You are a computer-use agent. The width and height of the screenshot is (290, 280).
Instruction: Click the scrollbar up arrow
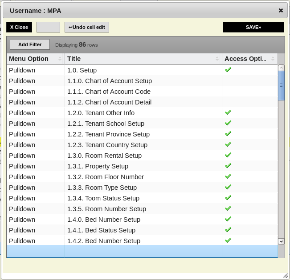coord(281,68)
